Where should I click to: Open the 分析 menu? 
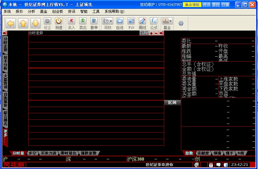click(31, 12)
